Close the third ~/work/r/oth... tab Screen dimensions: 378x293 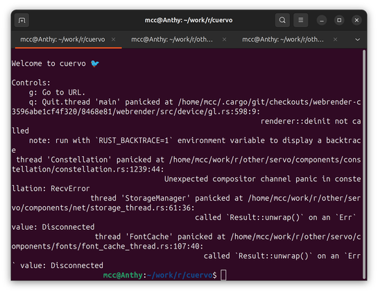(x=335, y=40)
